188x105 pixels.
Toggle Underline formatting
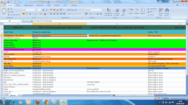(30, 14)
